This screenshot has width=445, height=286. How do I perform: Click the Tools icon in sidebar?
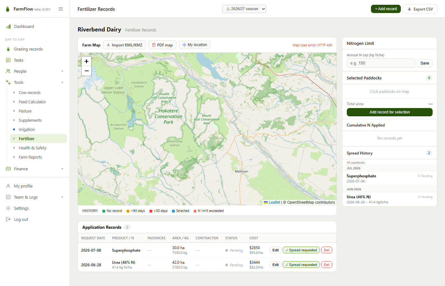coord(8,83)
